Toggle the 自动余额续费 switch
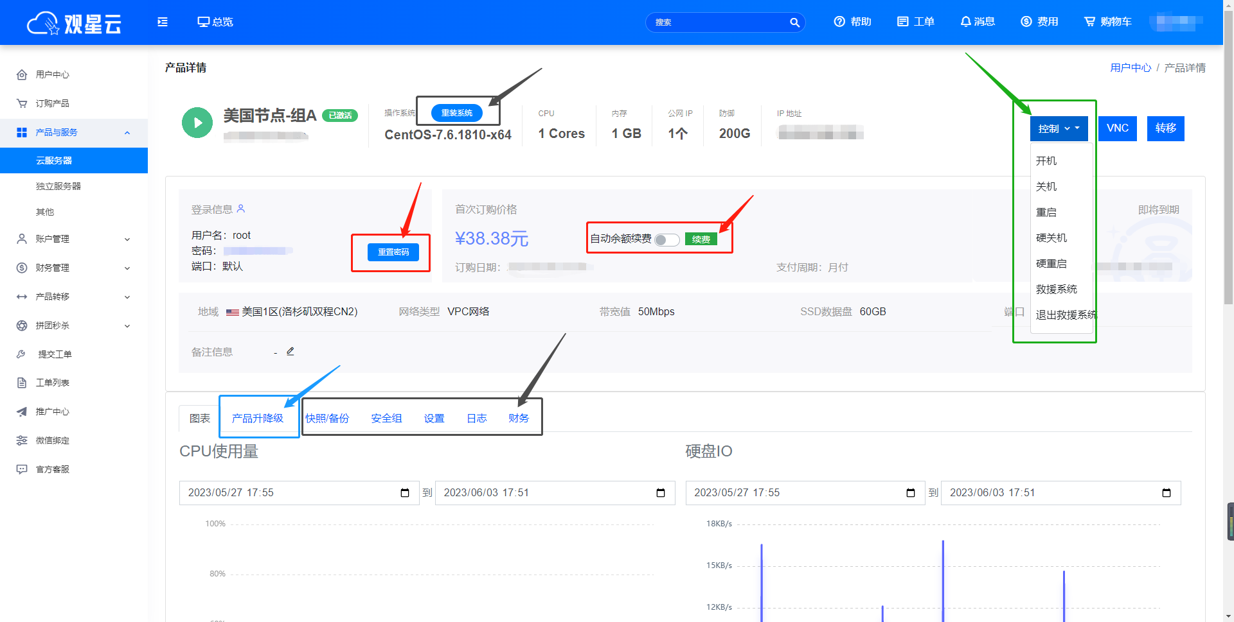 (667, 239)
